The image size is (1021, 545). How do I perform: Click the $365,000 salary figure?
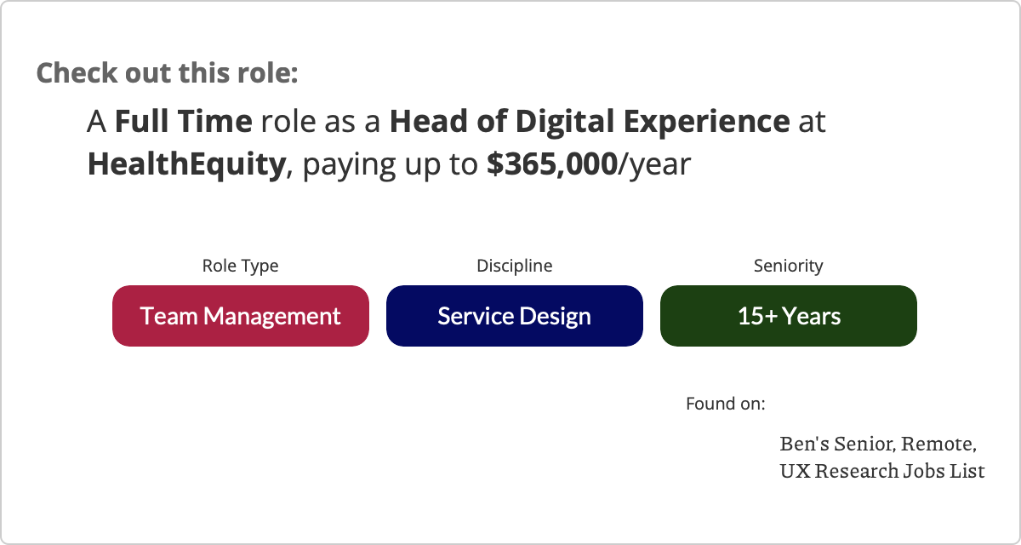[x=551, y=164]
